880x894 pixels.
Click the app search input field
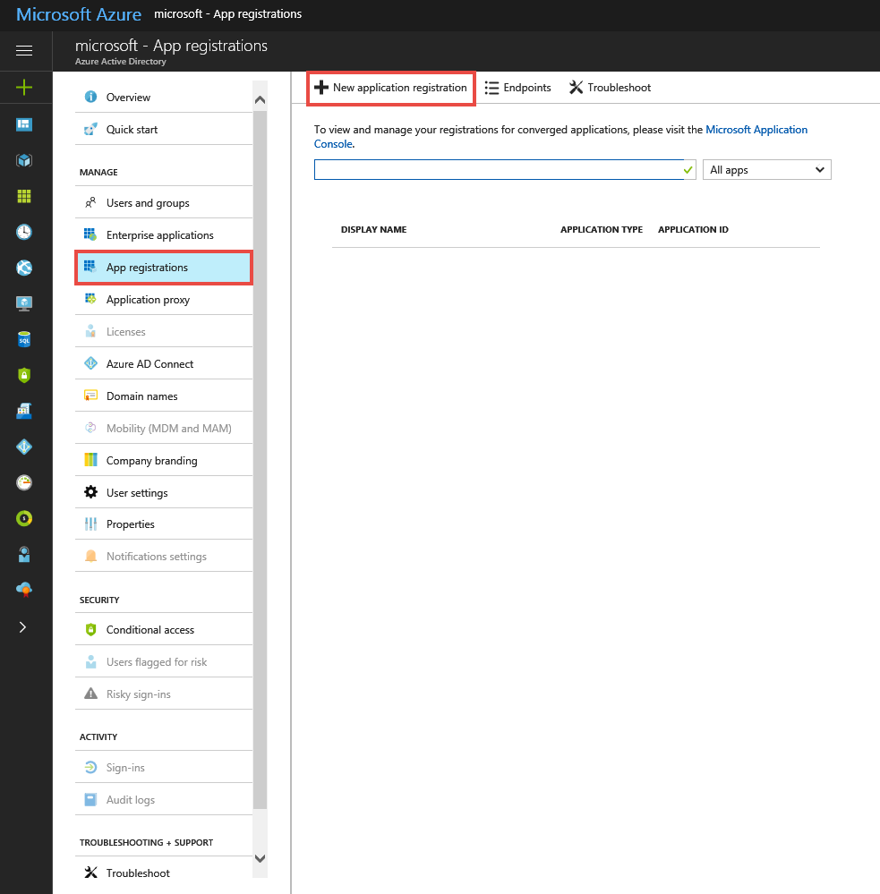[498, 170]
